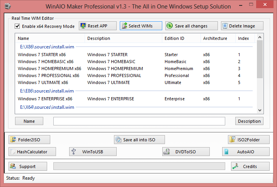Click the Description button
The height and width of the screenshot is (187, 277).
pyautogui.click(x=249, y=121)
